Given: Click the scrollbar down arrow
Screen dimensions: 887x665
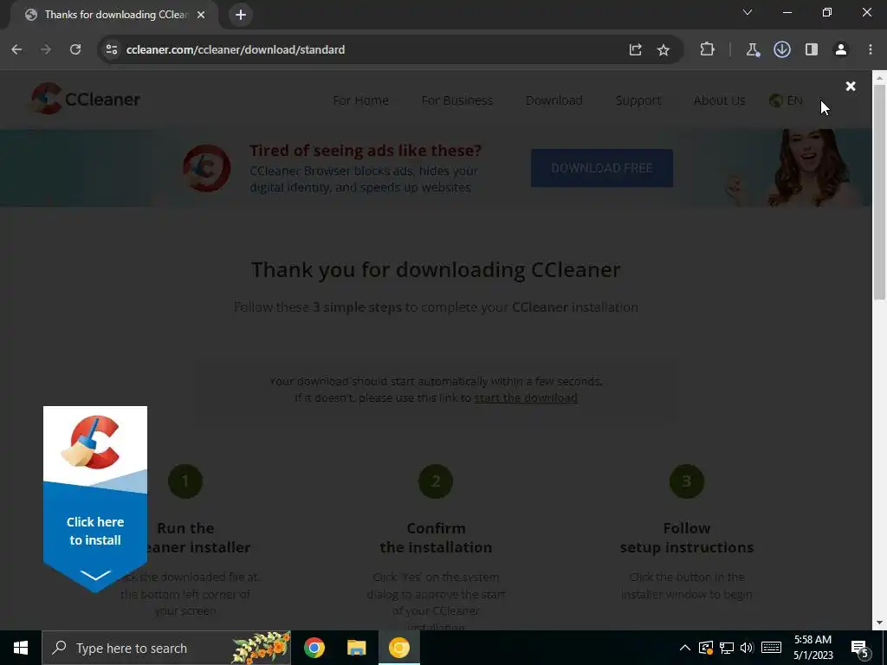Looking at the screenshot, I should (x=880, y=623).
